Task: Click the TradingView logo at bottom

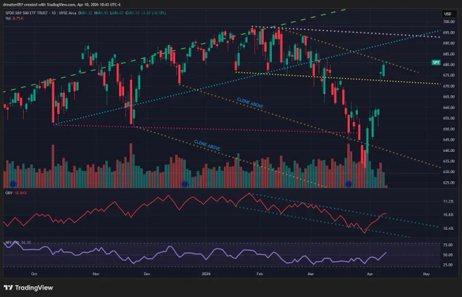Action: tap(29, 288)
